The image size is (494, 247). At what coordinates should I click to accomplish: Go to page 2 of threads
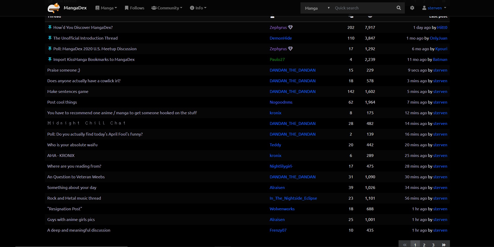[x=424, y=244]
